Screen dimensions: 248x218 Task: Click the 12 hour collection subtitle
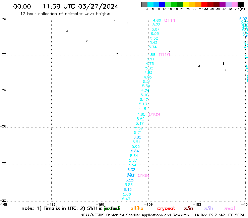pos(65,14)
